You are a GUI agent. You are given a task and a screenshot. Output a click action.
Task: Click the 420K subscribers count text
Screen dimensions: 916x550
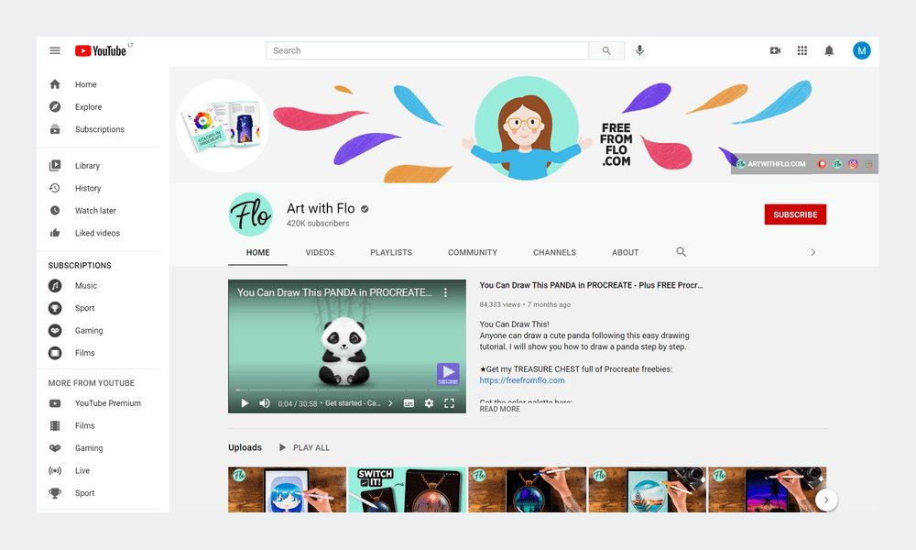[318, 224]
